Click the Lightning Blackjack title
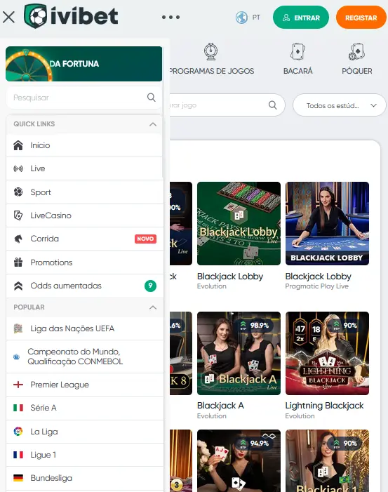The width and height of the screenshot is (388, 492). click(324, 406)
